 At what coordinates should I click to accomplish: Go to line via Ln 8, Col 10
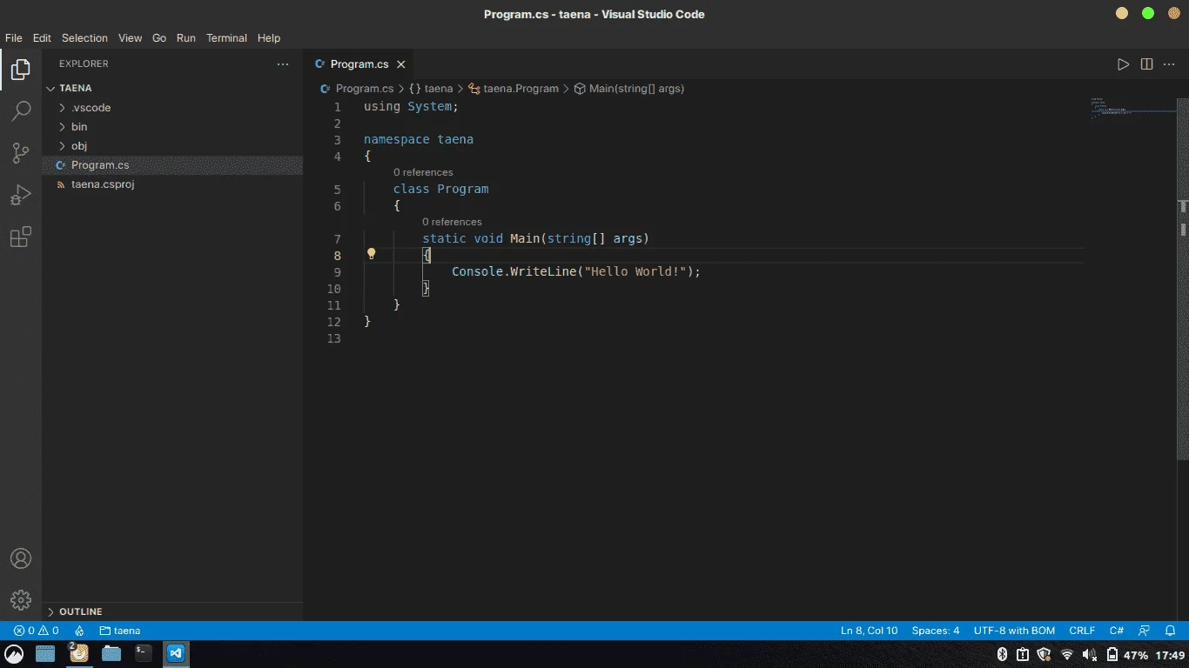[x=869, y=631]
